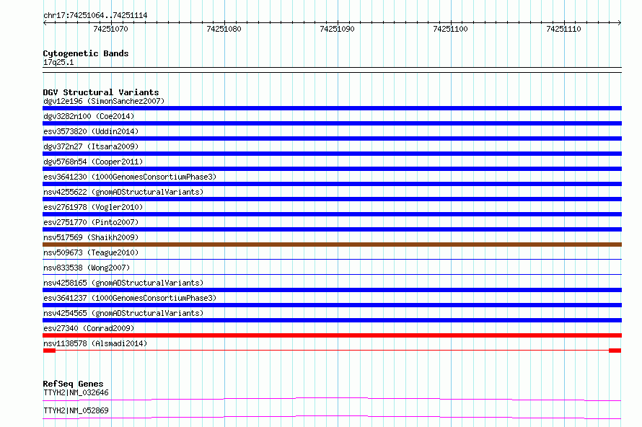Click the chr17:74251064..74251114 region label
Image resolution: width=642 pixels, height=427 pixels.
tap(95, 15)
